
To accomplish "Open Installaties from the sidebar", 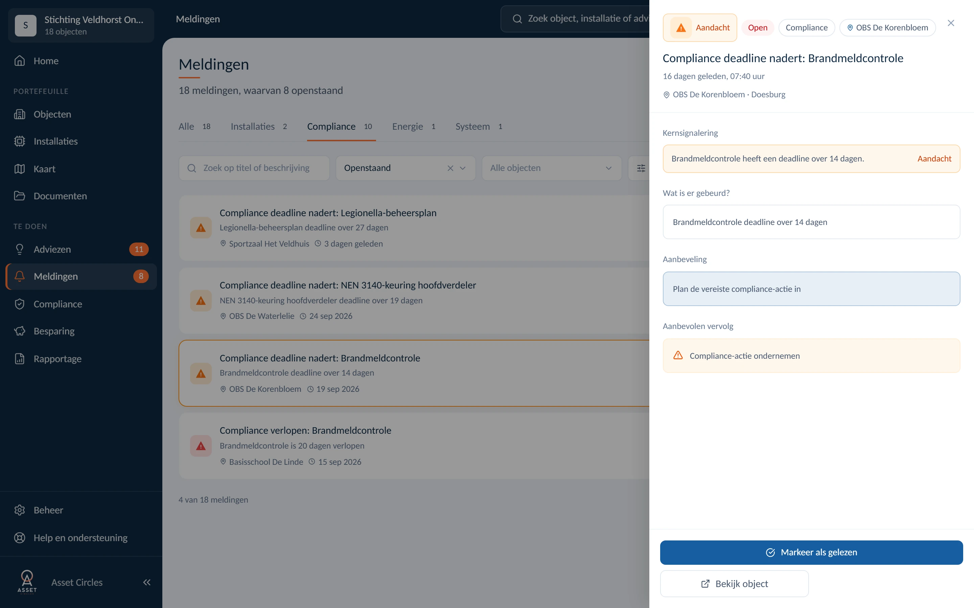I will pyautogui.click(x=80, y=141).
